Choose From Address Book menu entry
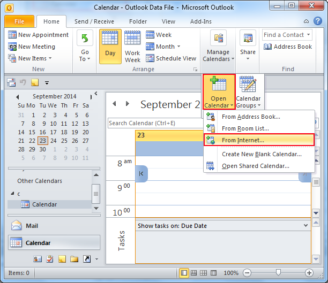This screenshot has width=328, height=283. [x=259, y=117]
